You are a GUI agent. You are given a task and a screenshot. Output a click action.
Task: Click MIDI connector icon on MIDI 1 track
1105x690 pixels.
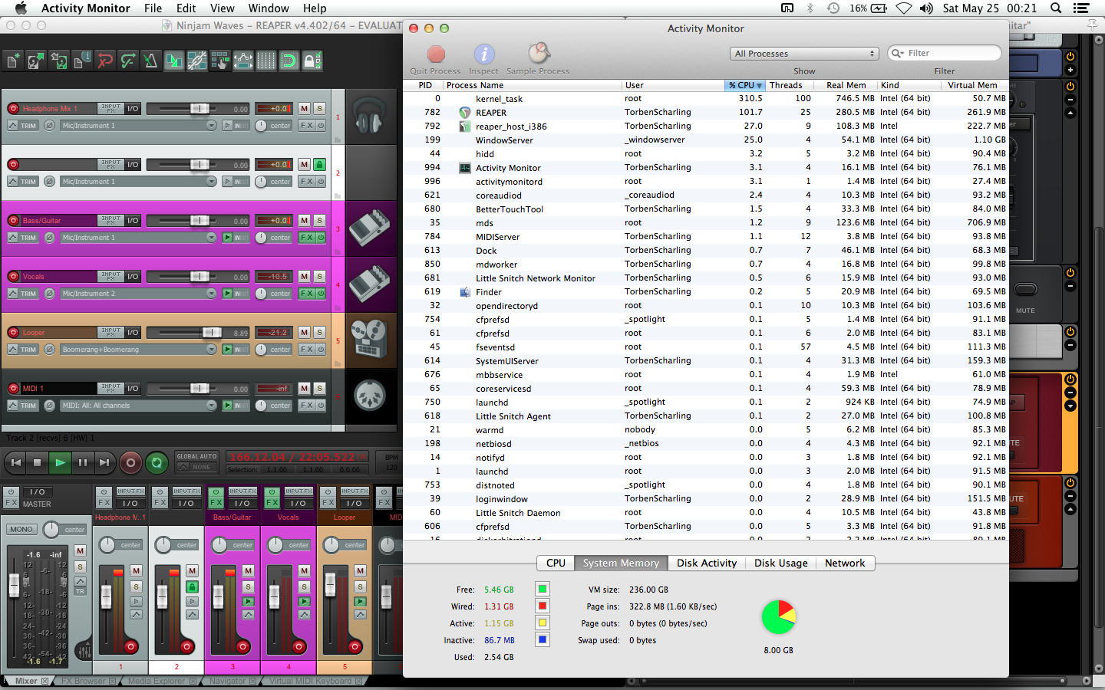[369, 396]
